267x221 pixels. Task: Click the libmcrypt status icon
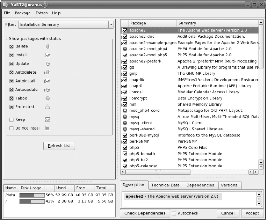point(124,98)
